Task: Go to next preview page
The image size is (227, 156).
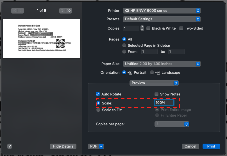Action: [62, 11]
